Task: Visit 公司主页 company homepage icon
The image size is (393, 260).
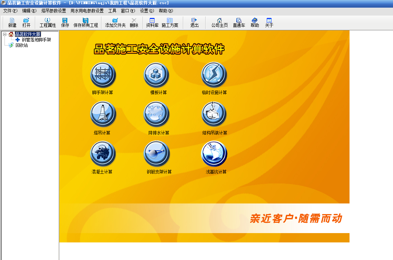Action: pos(219,23)
